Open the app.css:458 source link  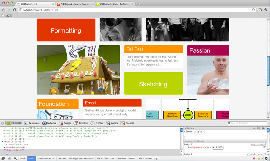(x=258, y=144)
